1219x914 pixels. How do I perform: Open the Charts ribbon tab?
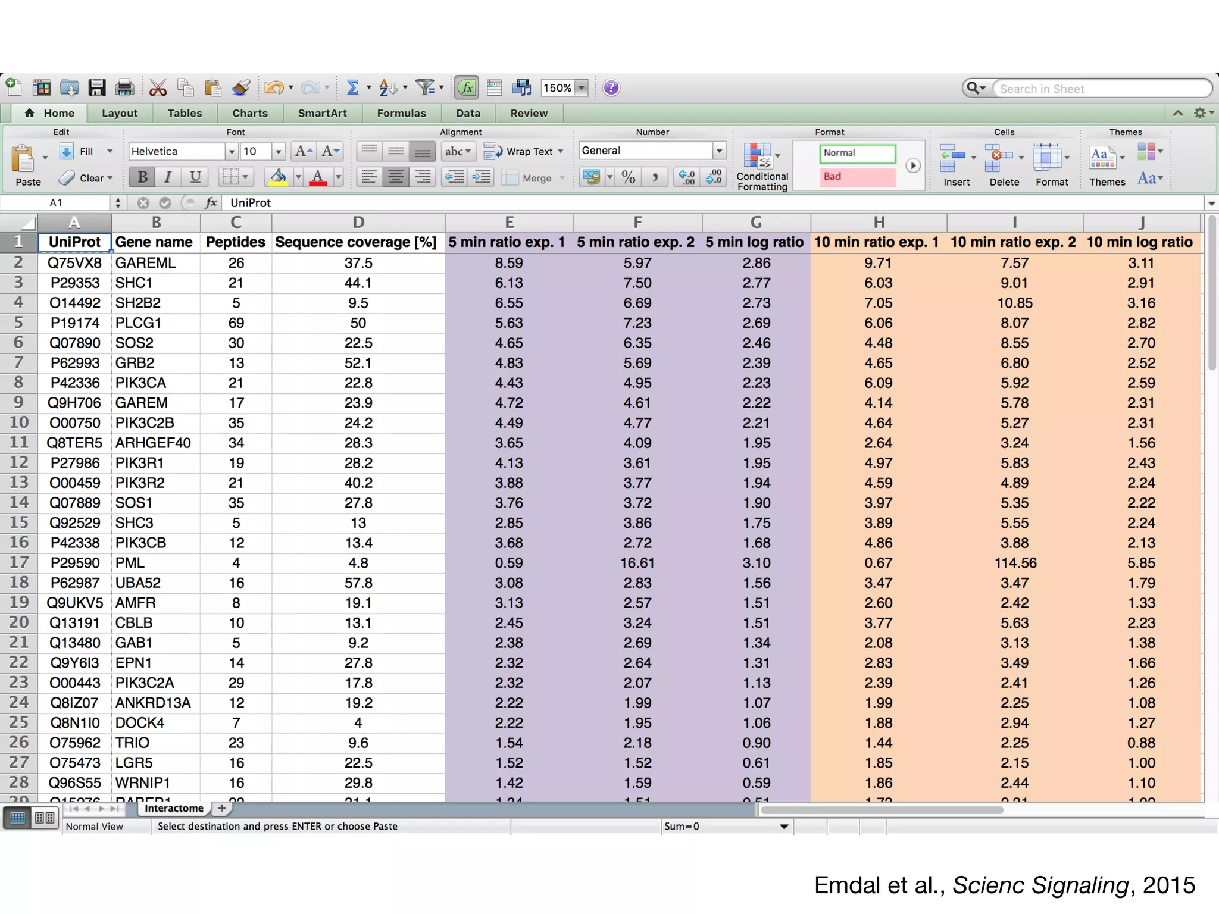coord(249,113)
